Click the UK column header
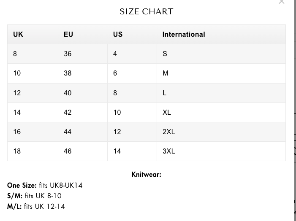This screenshot has height=221, width=296. (x=18, y=35)
